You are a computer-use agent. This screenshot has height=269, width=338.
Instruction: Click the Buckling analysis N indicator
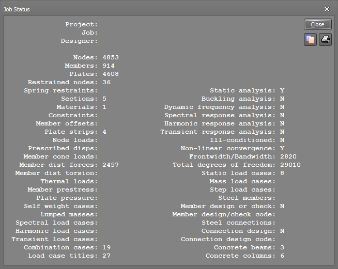pyautogui.click(x=282, y=99)
